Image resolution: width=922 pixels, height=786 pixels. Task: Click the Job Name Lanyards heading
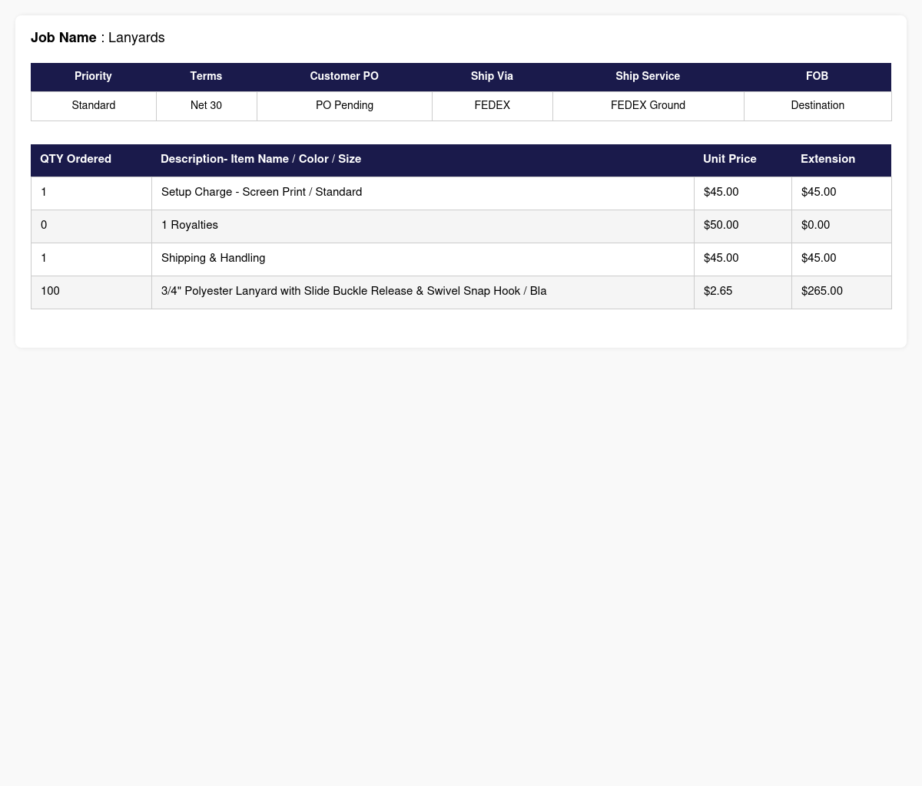[98, 38]
